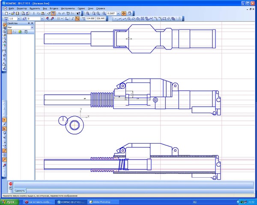Open the Редактор menu
The width and height of the screenshot is (257, 205).
22,9
